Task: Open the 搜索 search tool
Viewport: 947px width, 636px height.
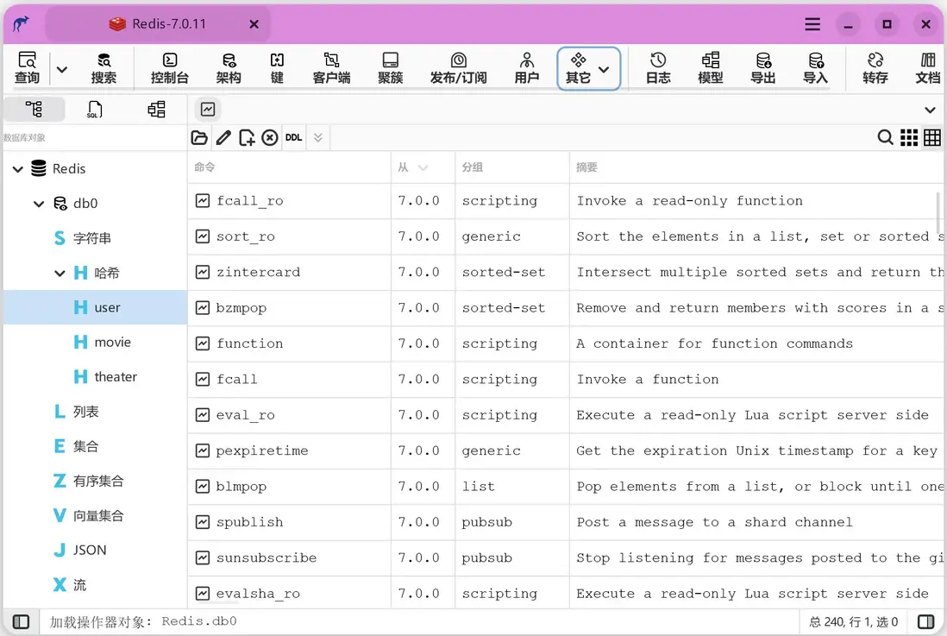Action: click(x=103, y=67)
